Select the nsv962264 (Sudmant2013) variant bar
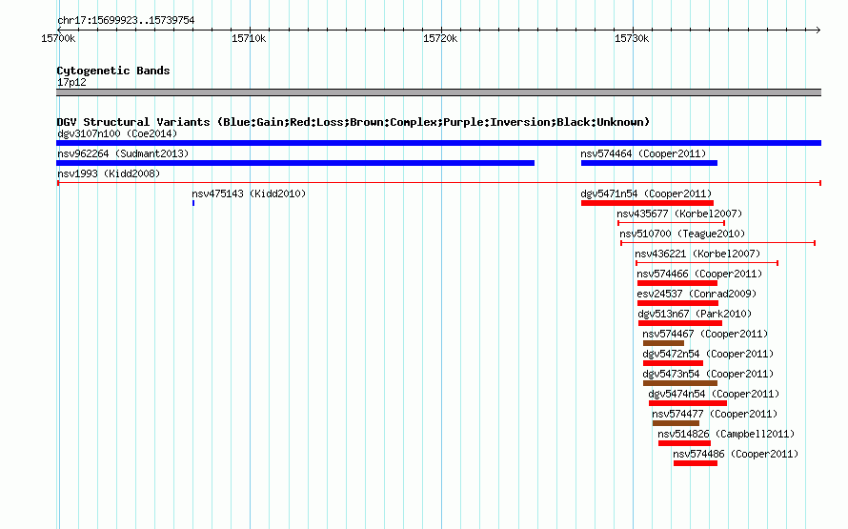Viewport: 848px width, 529px height. [295, 163]
